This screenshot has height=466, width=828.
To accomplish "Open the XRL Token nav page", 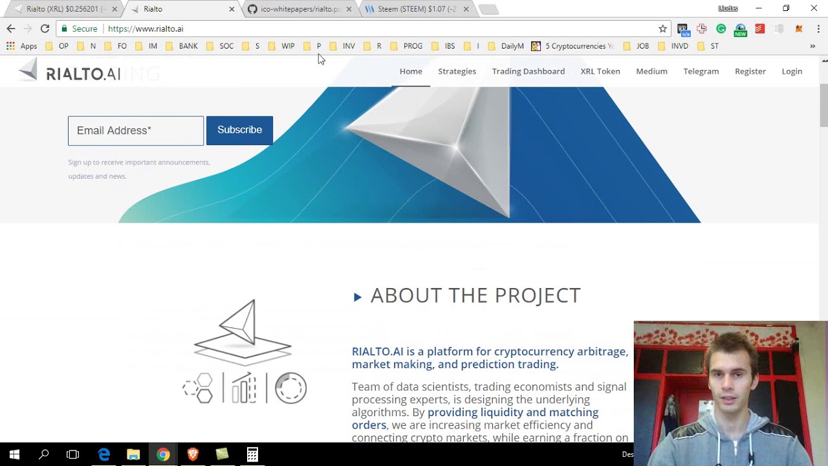I will coord(600,71).
